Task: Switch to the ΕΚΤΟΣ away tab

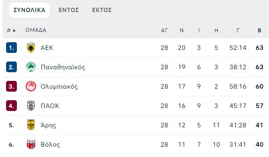Action: tap(102, 10)
